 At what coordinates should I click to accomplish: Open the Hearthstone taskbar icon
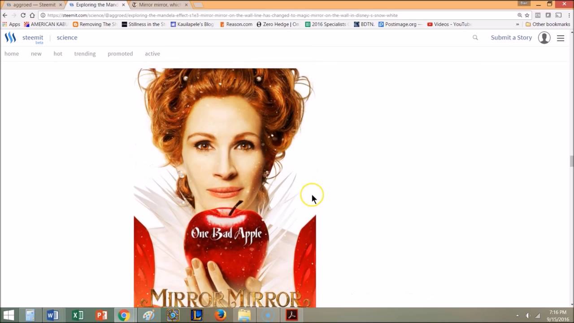[x=173, y=315]
